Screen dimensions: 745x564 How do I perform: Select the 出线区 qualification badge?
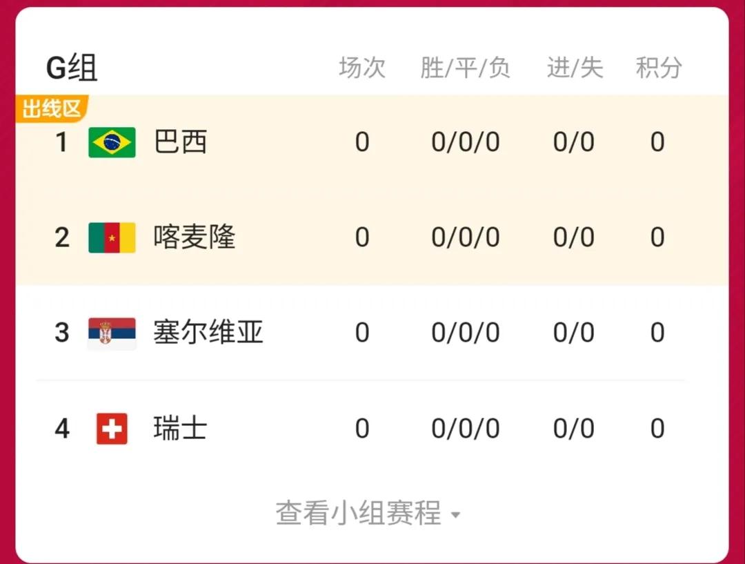point(50,108)
